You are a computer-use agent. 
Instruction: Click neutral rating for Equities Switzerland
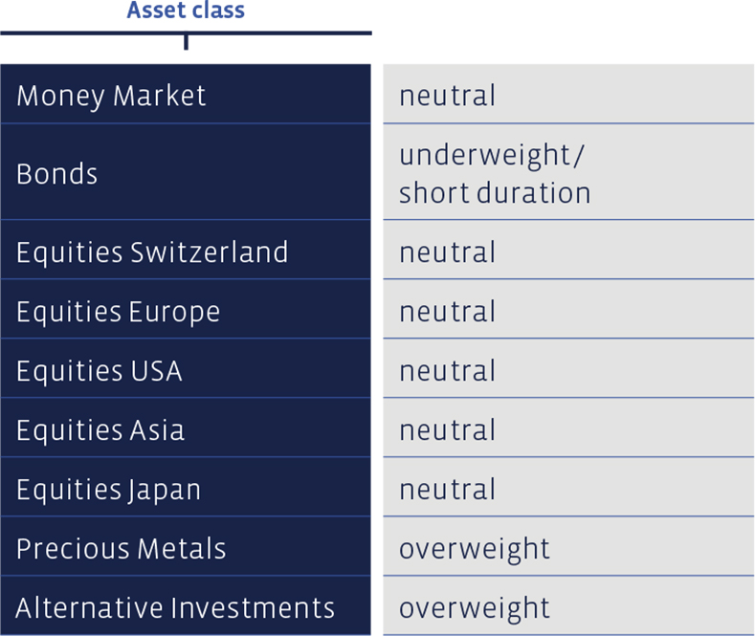[x=447, y=252]
